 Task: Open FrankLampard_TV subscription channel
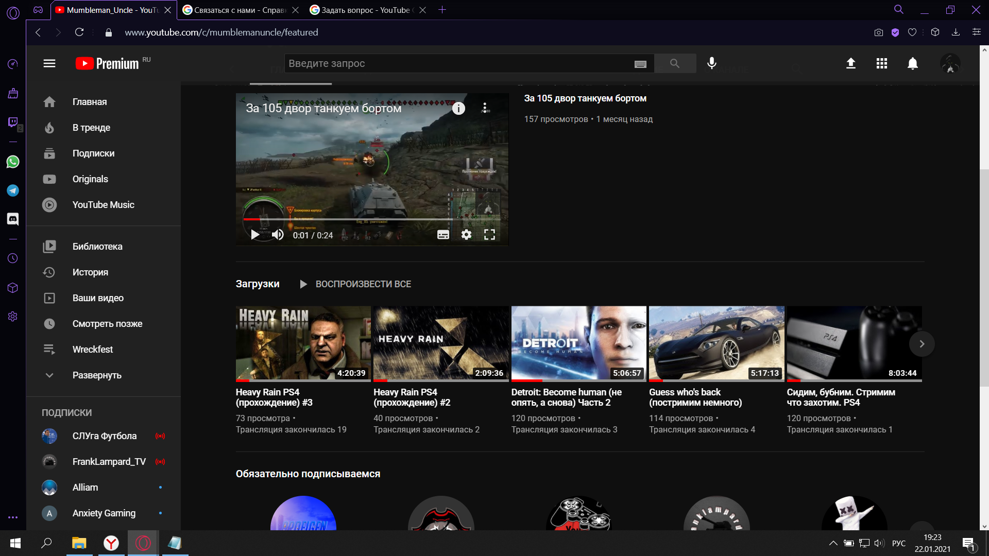tap(103, 462)
